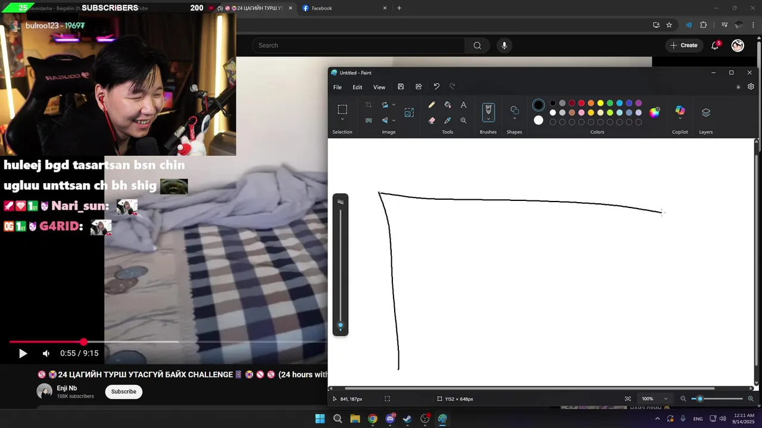Expand the Rotate options arrow
This screenshot has width=762, height=428.
click(394, 105)
